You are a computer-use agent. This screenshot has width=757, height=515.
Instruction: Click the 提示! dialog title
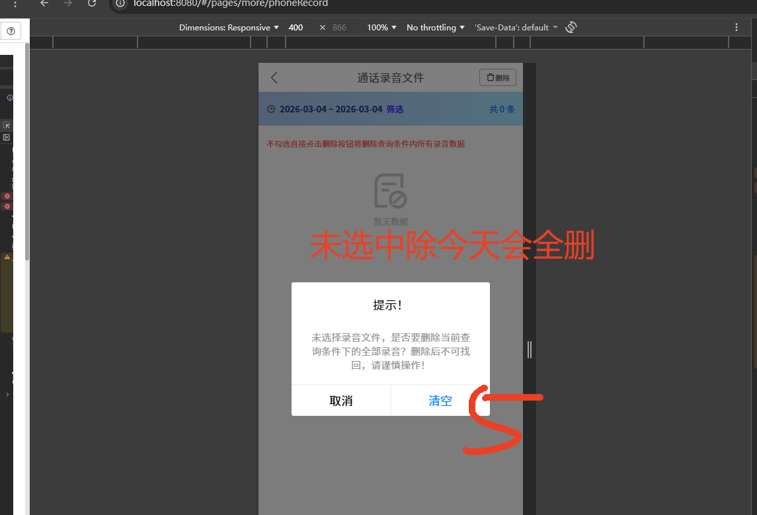coord(387,305)
